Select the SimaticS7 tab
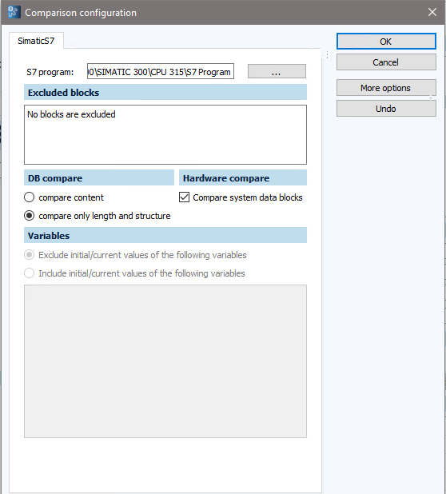 [36, 41]
